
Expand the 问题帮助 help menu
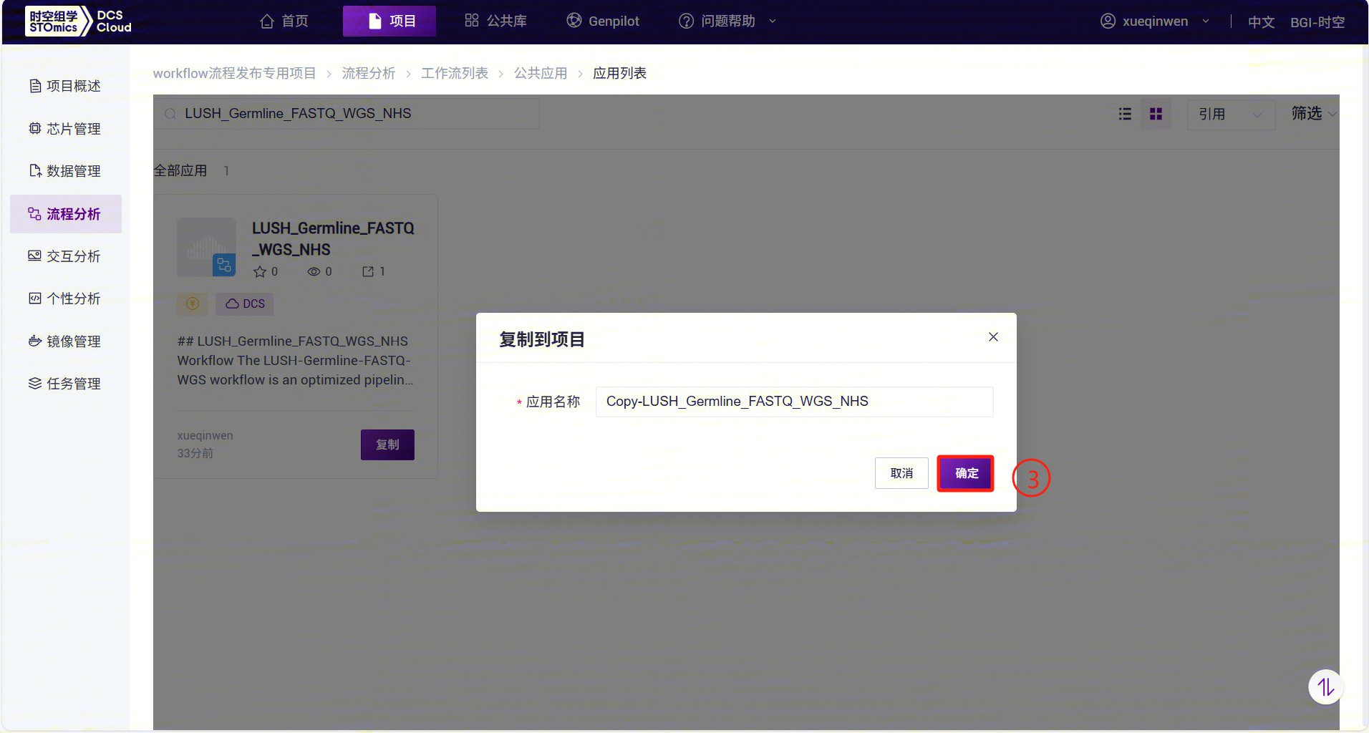tap(727, 21)
